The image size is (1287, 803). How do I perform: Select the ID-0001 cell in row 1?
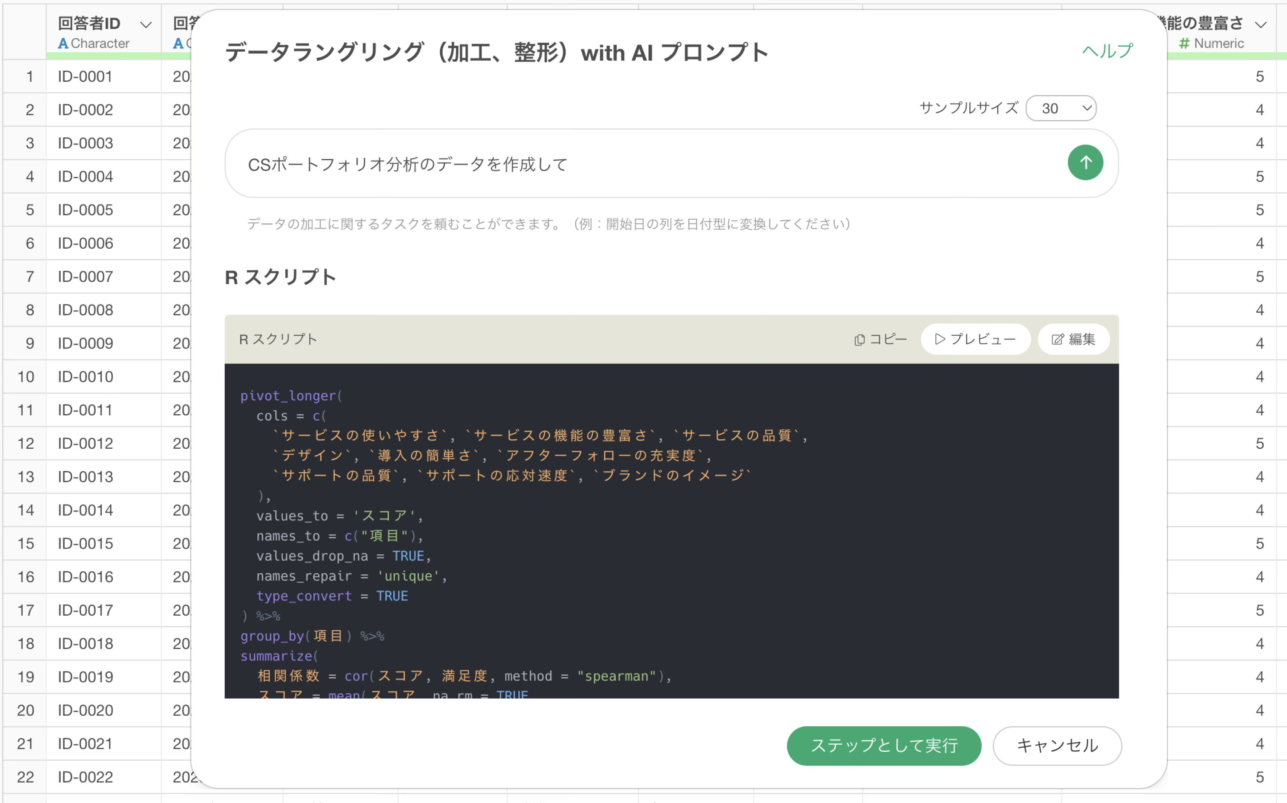click(85, 77)
